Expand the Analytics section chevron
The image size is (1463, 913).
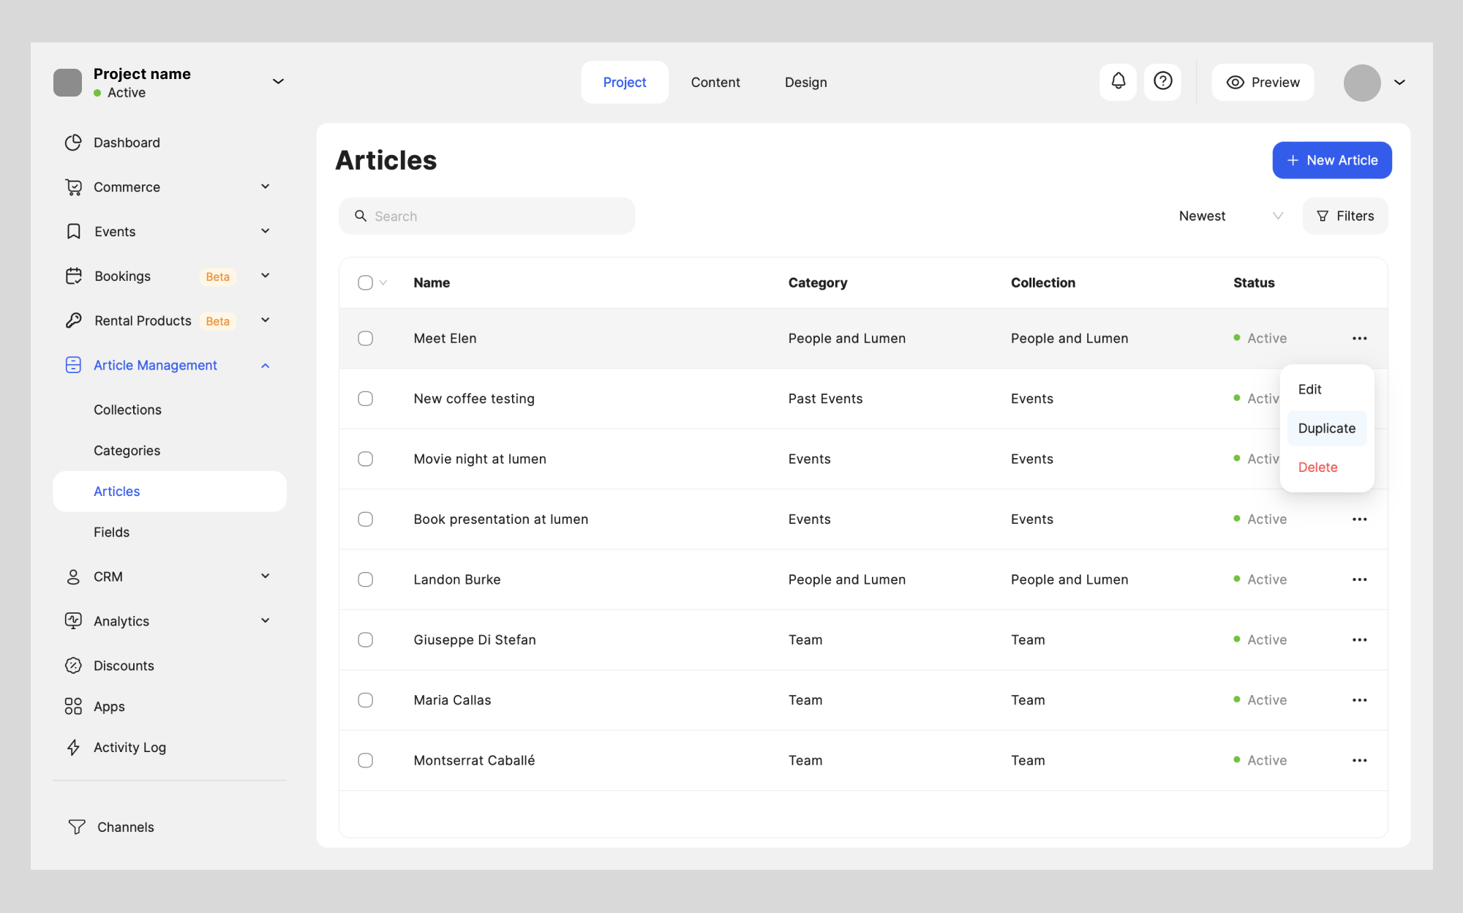[x=266, y=621]
